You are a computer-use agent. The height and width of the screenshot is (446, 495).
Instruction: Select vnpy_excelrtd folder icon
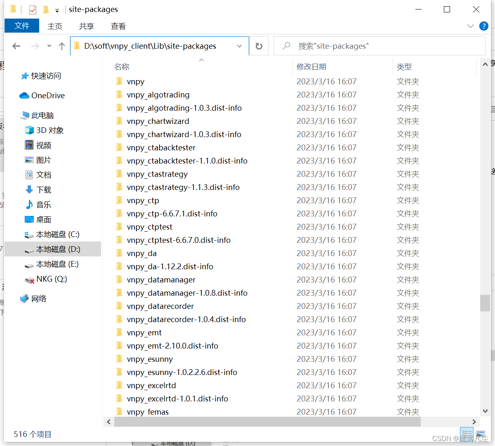[x=119, y=385]
